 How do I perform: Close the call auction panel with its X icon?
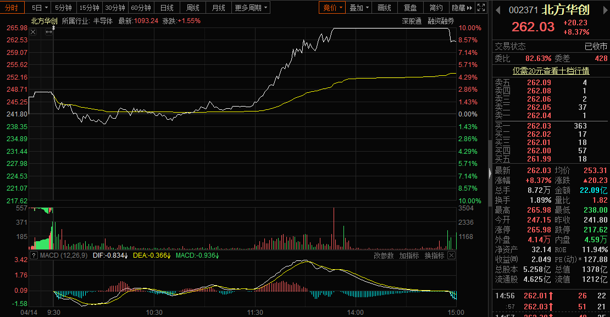34,32
